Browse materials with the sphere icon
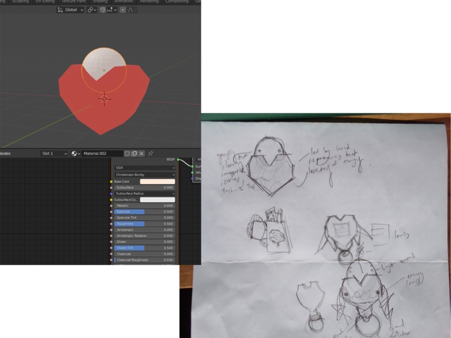Image resolution: width=451 pixels, height=338 pixels. pos(76,153)
